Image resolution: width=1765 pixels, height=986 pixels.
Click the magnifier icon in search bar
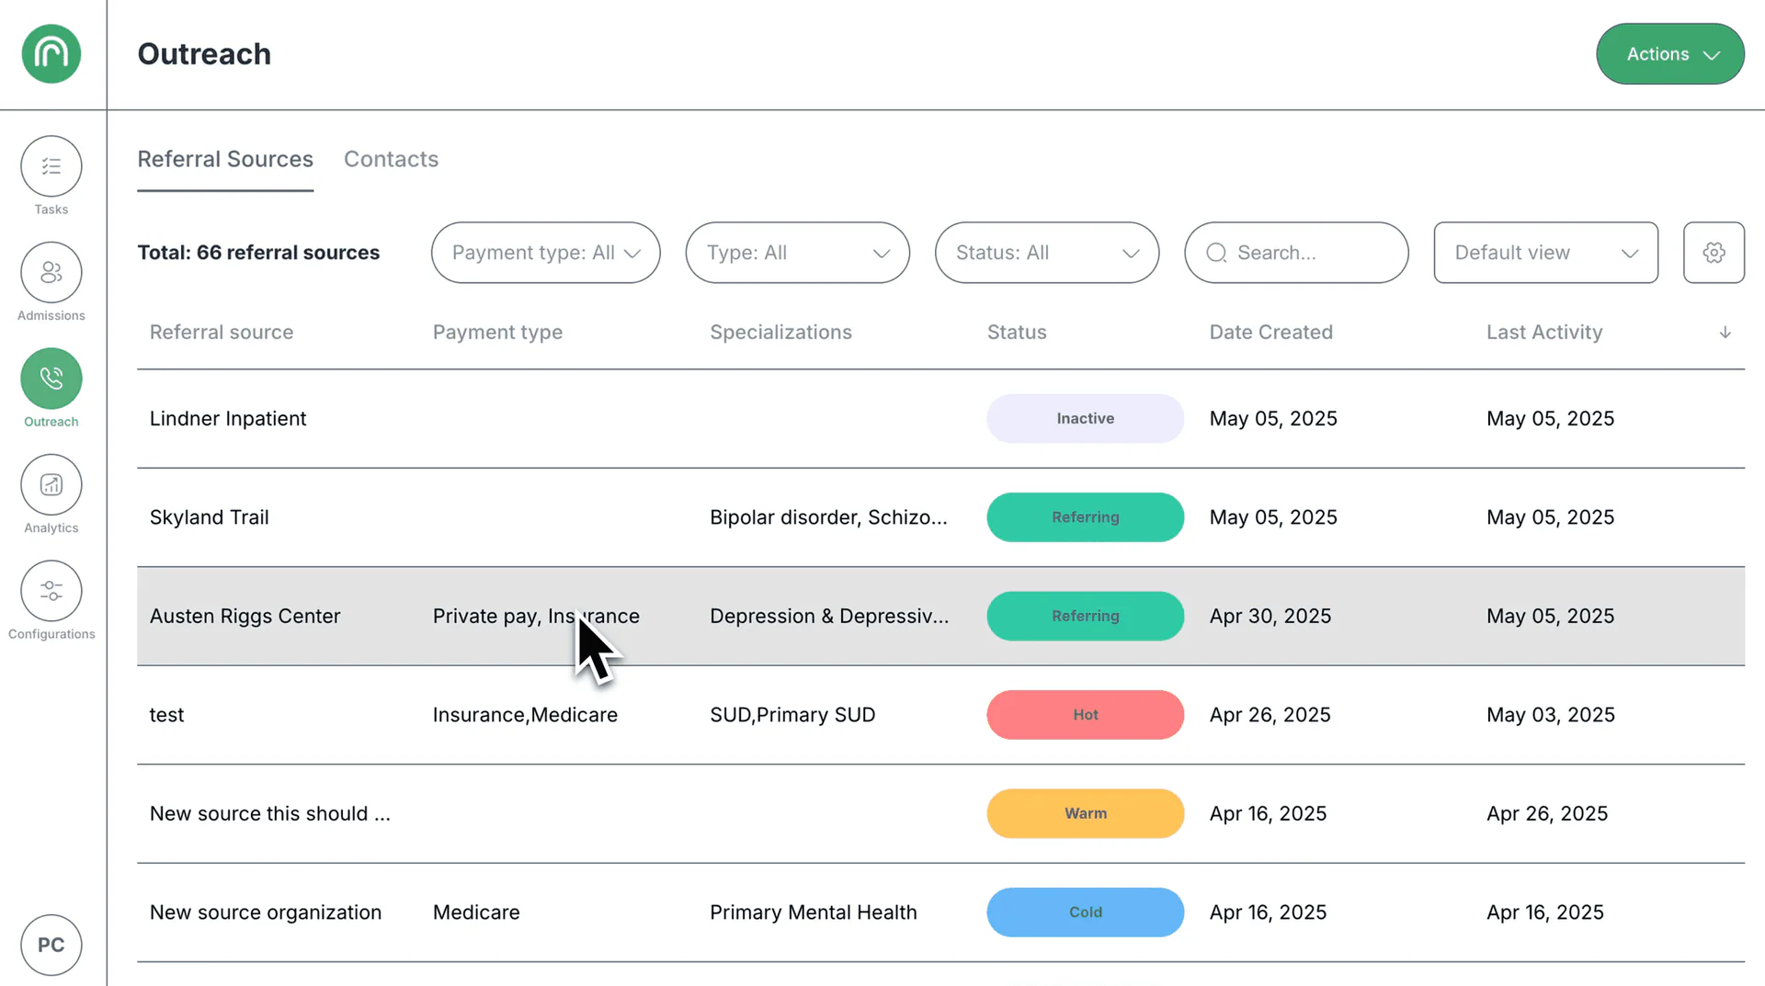coord(1216,253)
